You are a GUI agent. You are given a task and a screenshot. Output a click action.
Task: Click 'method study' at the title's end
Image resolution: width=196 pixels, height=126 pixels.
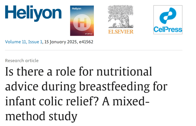41,116
